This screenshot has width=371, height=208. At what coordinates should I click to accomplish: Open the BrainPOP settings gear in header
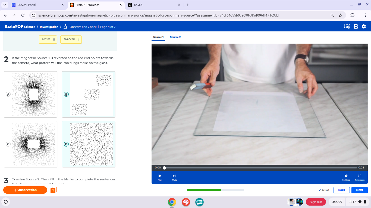(364, 27)
